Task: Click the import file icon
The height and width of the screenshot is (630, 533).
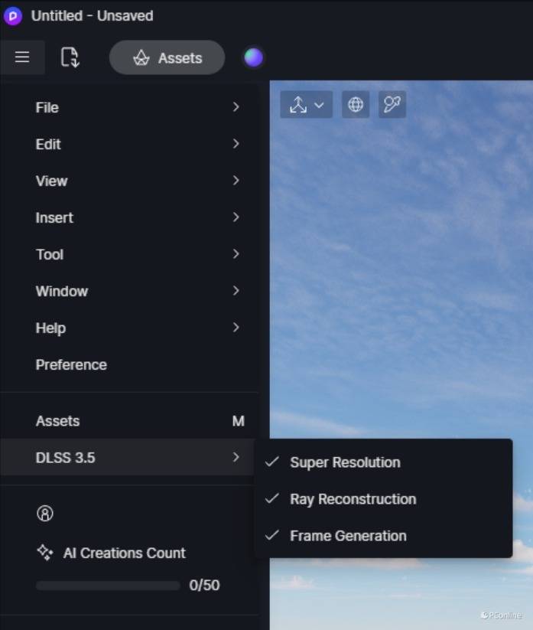Action: [x=70, y=57]
